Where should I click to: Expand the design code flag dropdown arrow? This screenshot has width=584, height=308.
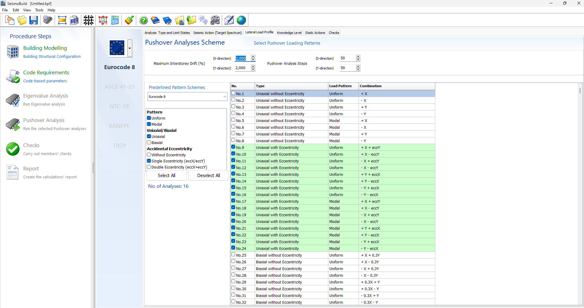click(x=130, y=48)
